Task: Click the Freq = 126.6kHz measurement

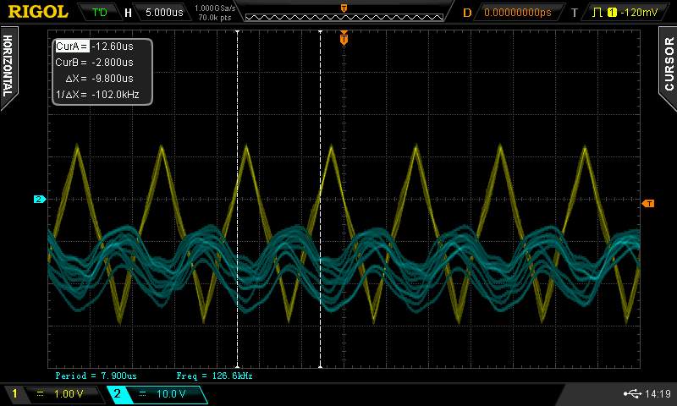Action: 214,375
